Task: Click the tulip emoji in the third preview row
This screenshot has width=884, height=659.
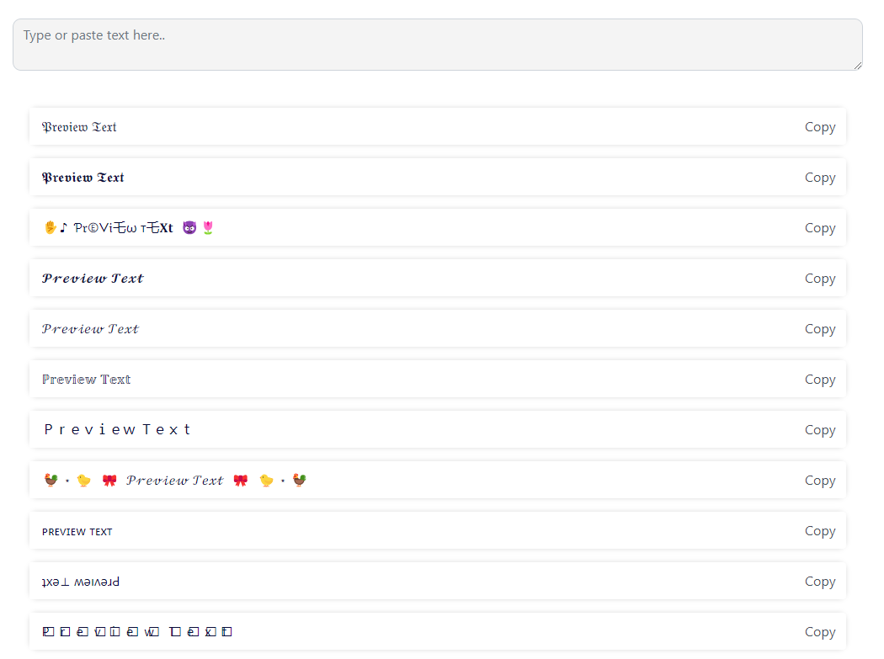Action: coord(206,227)
